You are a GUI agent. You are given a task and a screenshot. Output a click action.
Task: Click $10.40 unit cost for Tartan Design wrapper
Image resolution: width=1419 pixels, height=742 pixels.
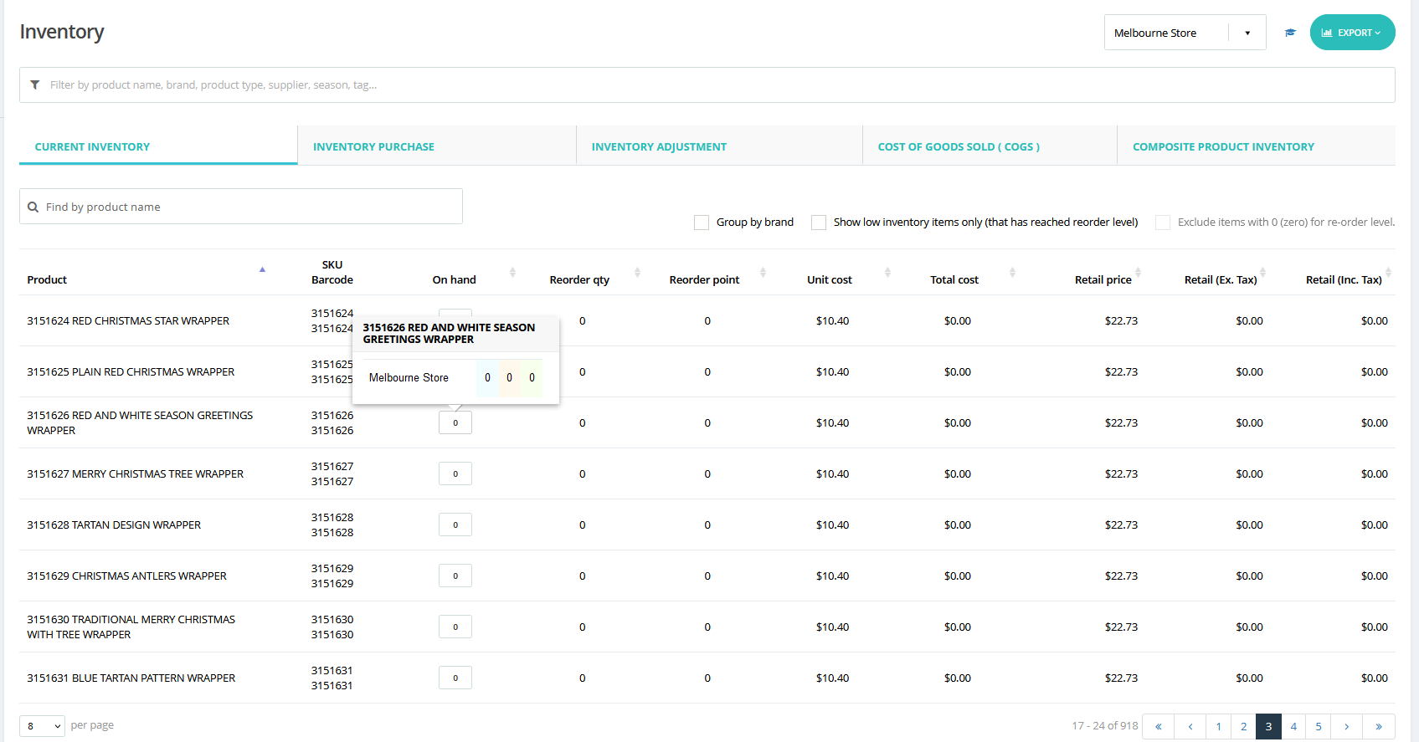(832, 525)
